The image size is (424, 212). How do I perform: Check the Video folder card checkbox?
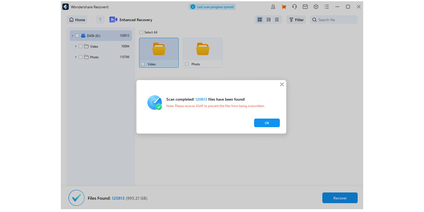pos(143,64)
